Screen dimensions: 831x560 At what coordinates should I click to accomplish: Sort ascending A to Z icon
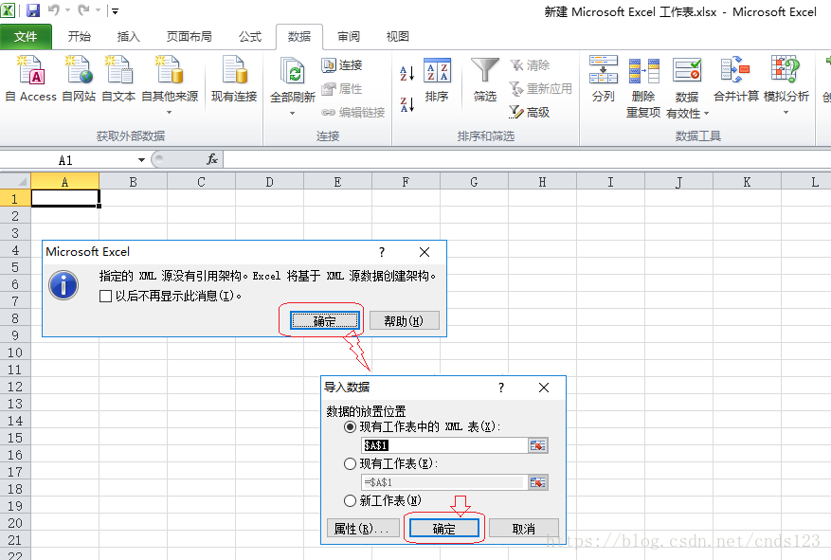[x=406, y=73]
